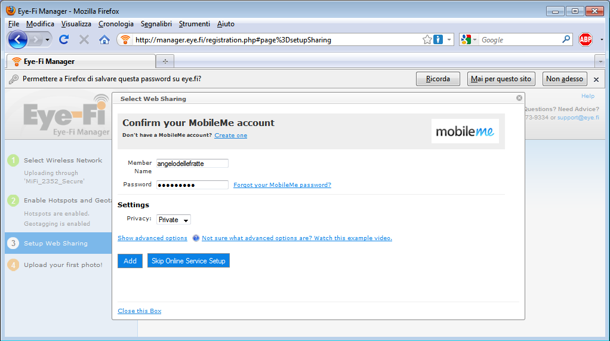The width and height of the screenshot is (610, 341).
Task: Select step 3 Setup Web Sharing
Action: 58,243
